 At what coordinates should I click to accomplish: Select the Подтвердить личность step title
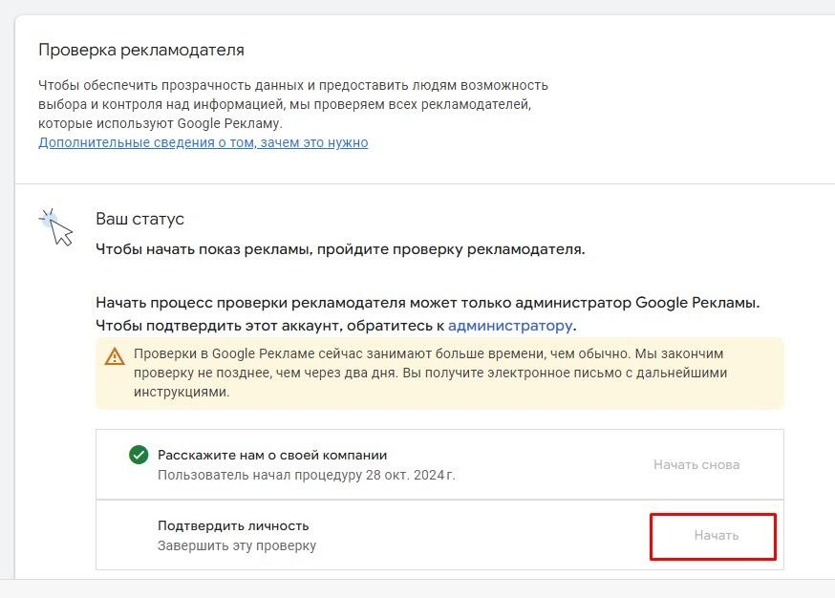[233, 525]
